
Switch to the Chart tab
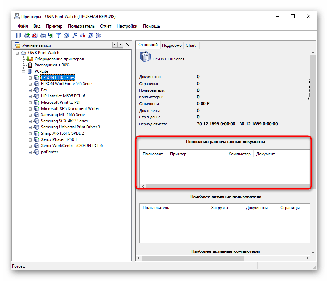(191, 45)
